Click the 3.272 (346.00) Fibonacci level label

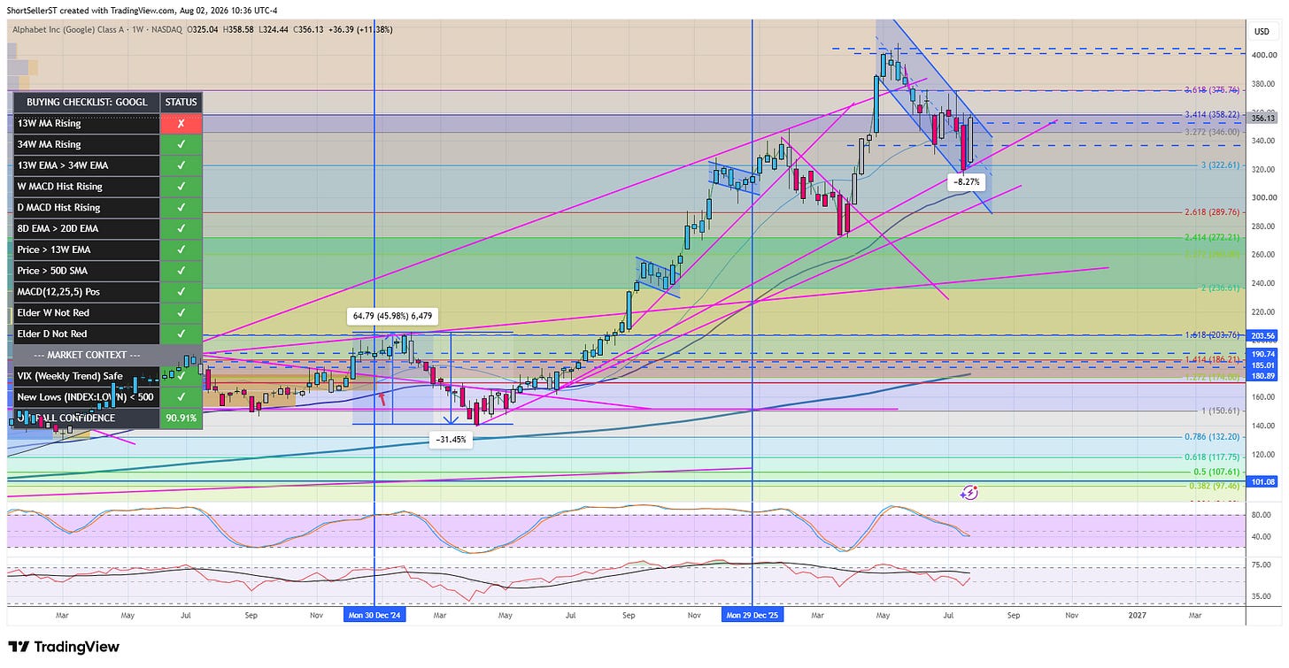[x=1213, y=131]
